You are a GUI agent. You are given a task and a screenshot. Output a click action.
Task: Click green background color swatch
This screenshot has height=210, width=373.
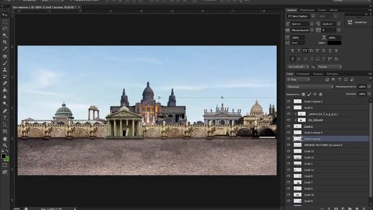6,159
